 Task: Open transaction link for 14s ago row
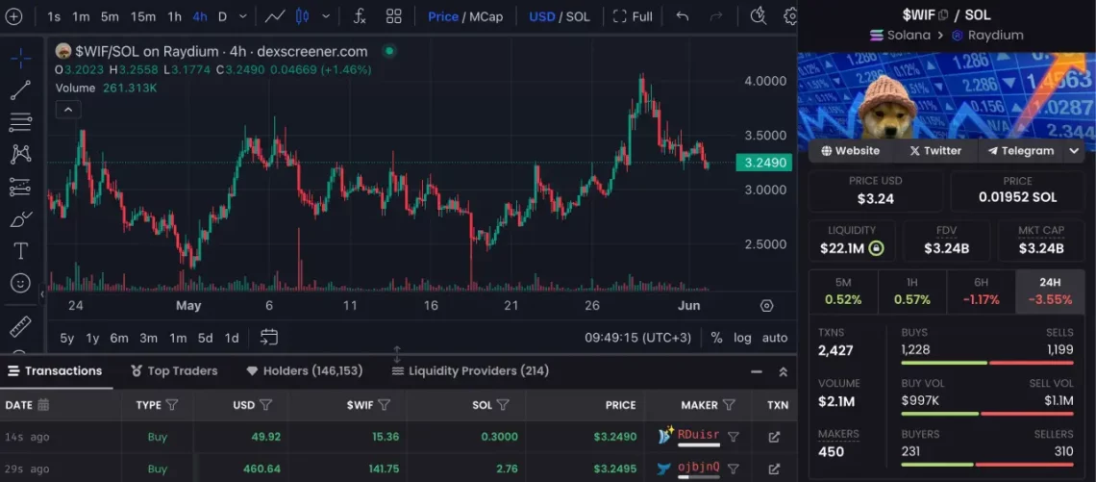pyautogui.click(x=774, y=437)
